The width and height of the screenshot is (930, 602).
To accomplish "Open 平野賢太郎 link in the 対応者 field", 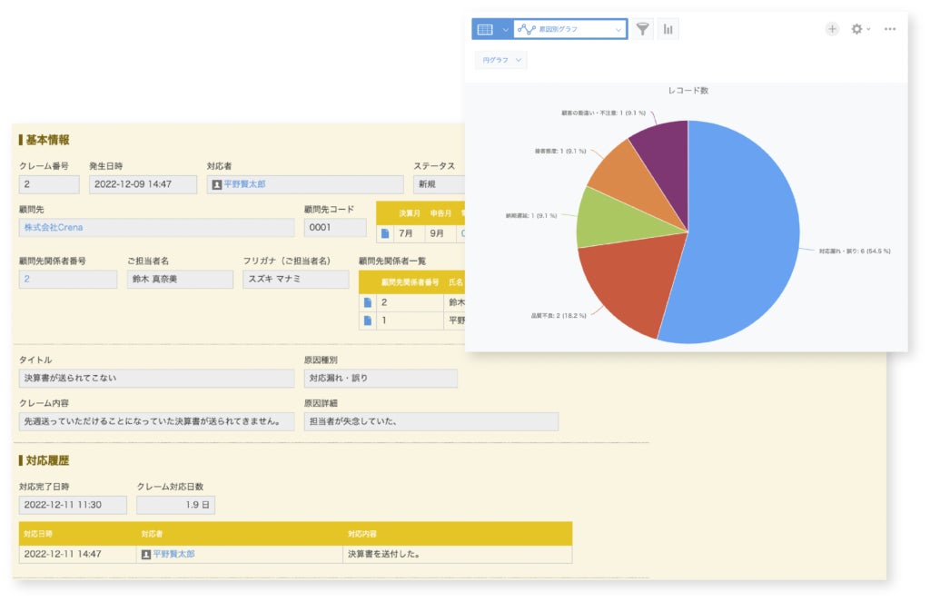I will 244,184.
